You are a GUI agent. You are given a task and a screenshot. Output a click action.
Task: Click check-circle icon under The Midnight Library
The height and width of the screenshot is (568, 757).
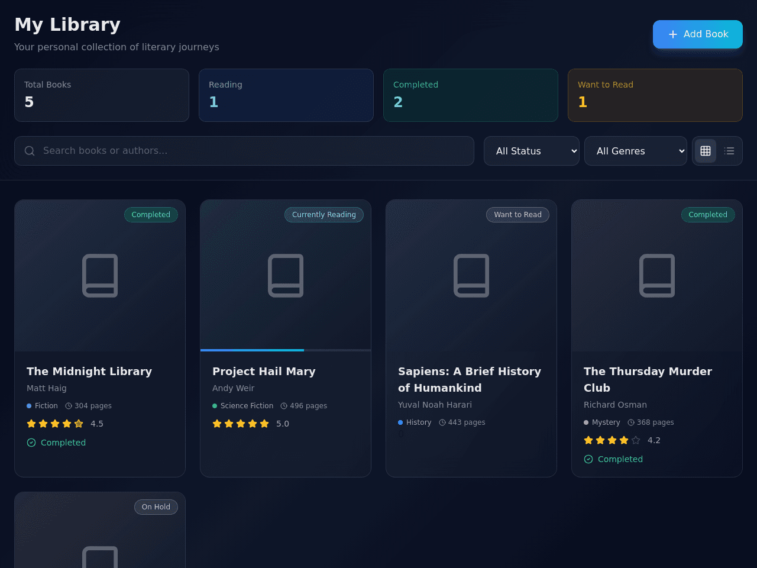click(x=31, y=443)
